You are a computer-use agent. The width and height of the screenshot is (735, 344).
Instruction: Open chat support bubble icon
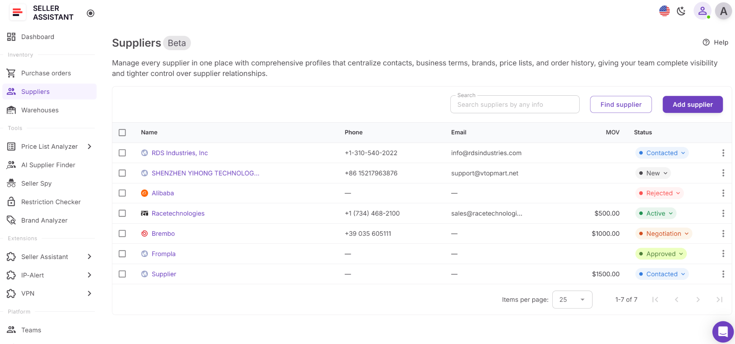[722, 331]
